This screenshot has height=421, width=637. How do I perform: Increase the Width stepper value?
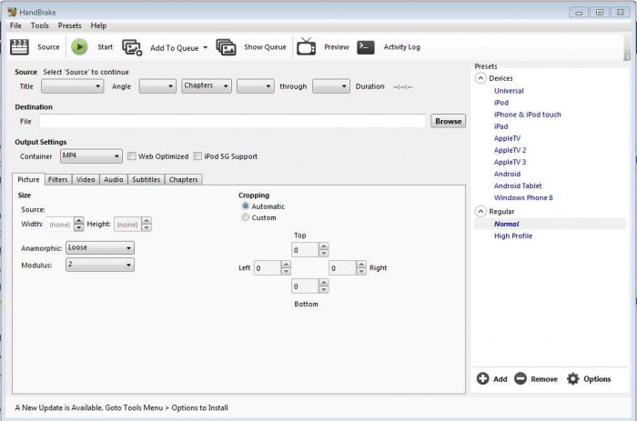click(79, 220)
